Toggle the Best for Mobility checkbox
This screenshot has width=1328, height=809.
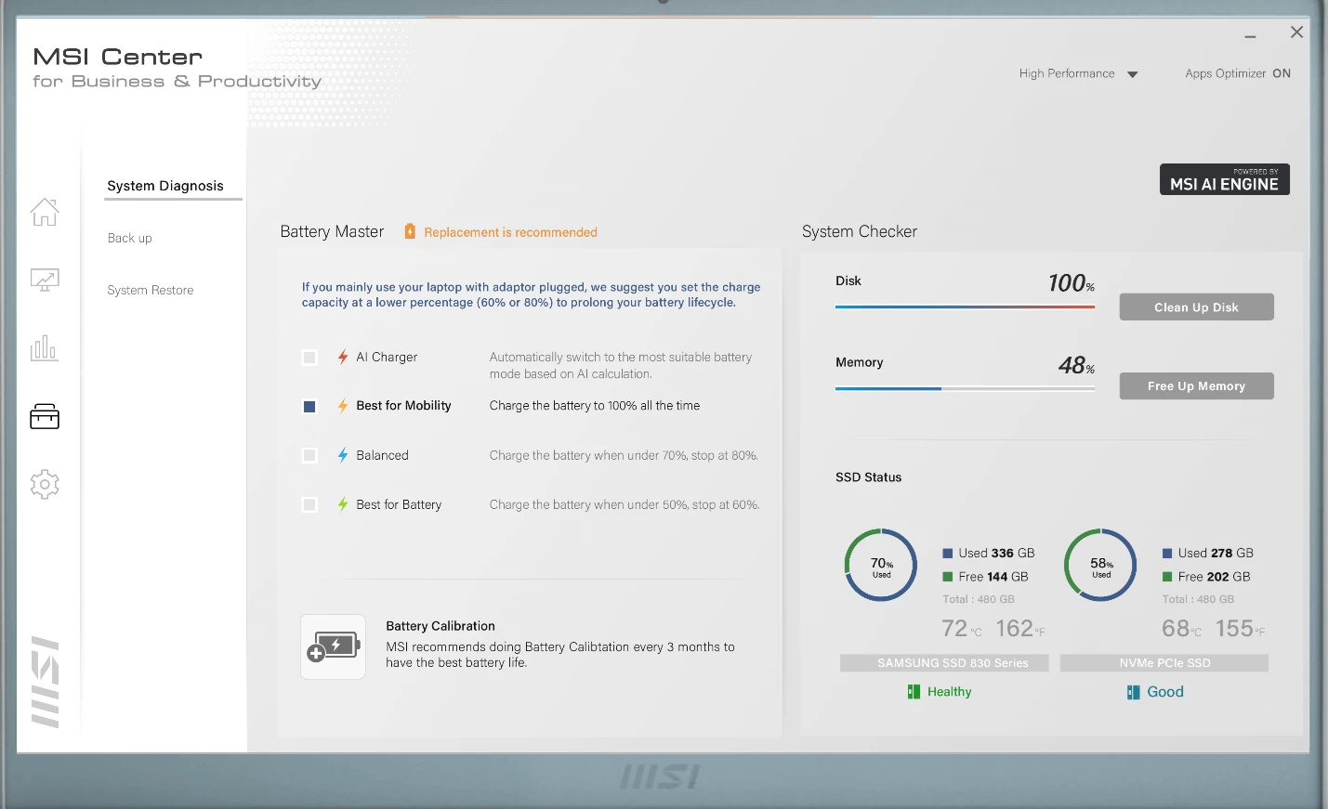click(x=310, y=407)
